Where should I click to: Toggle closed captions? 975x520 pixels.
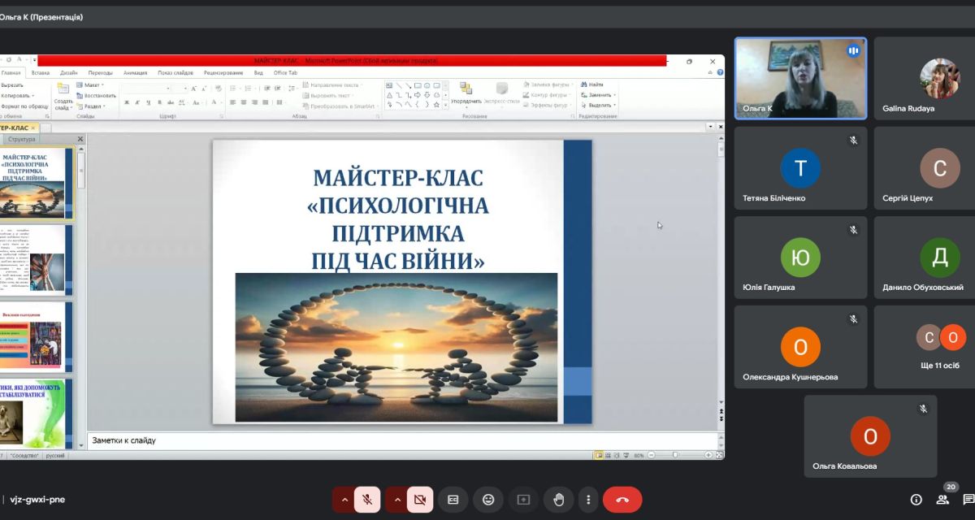pos(453,500)
